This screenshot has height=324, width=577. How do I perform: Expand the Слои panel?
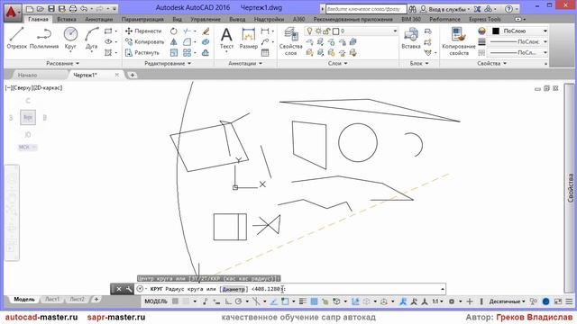337,63
